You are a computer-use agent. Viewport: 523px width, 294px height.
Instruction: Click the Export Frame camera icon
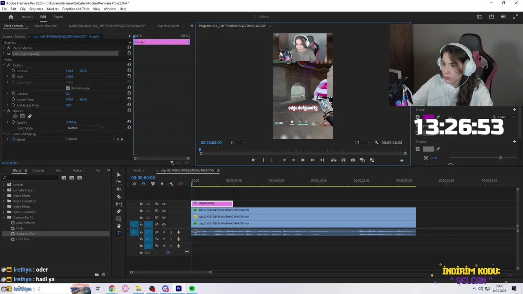pos(353,160)
